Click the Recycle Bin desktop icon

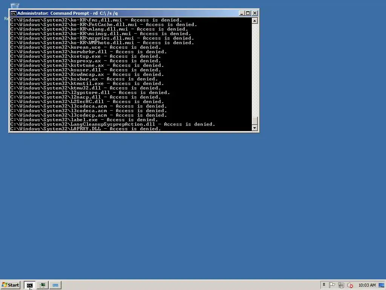[15, 5]
